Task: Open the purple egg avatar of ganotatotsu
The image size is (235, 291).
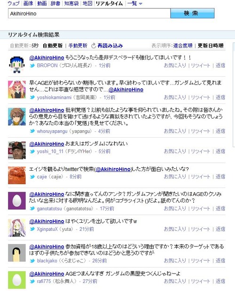Action: (17, 201)
